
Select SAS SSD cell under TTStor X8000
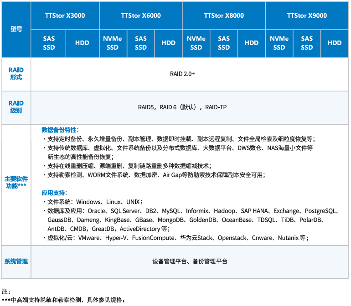[x=224, y=43]
